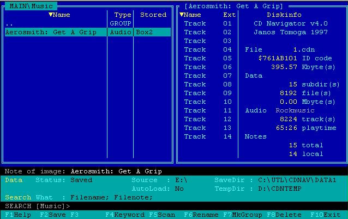Image resolution: width=348 pixels, height=219 pixels.
Task: Sort right panel by Name header
Action: point(190,15)
